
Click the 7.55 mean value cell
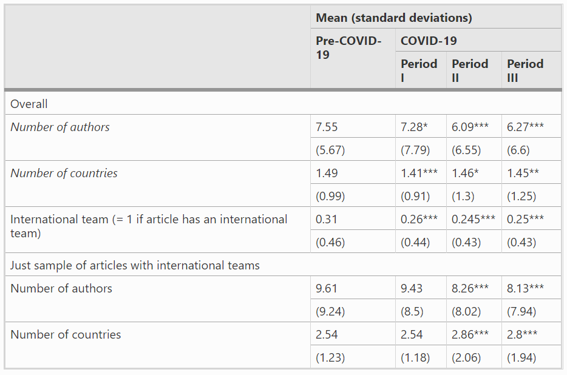click(x=327, y=127)
